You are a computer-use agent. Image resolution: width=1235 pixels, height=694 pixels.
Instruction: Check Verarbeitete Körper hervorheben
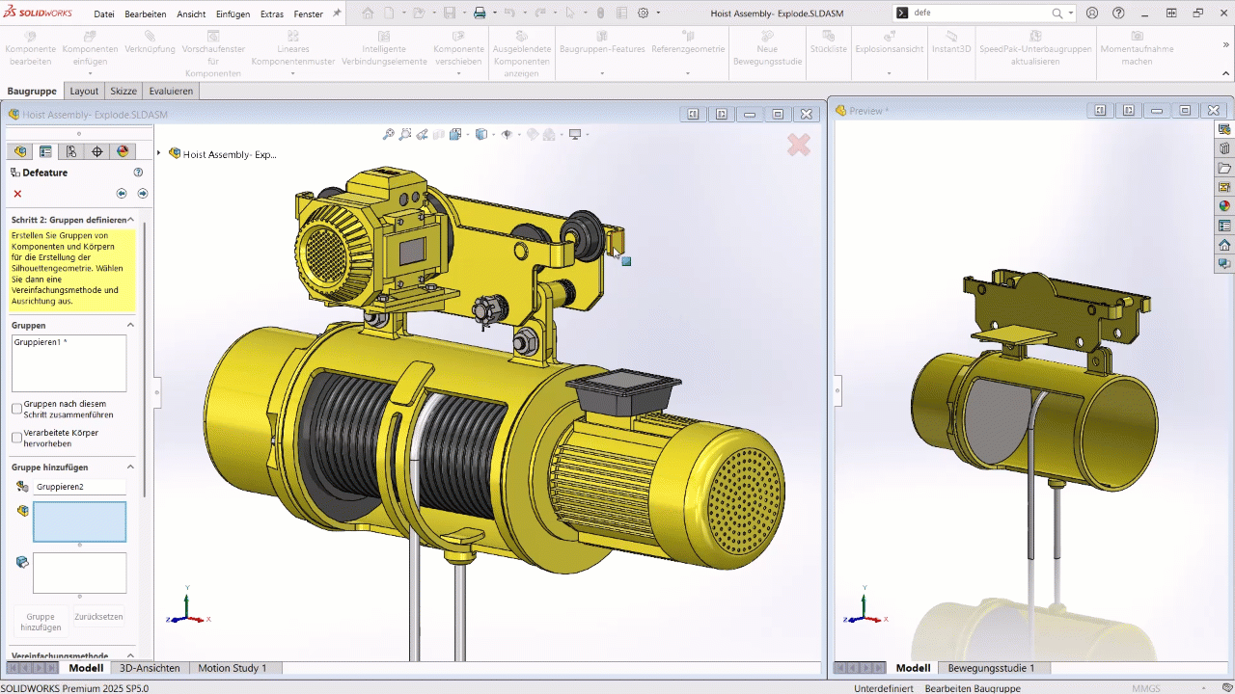click(x=15, y=437)
